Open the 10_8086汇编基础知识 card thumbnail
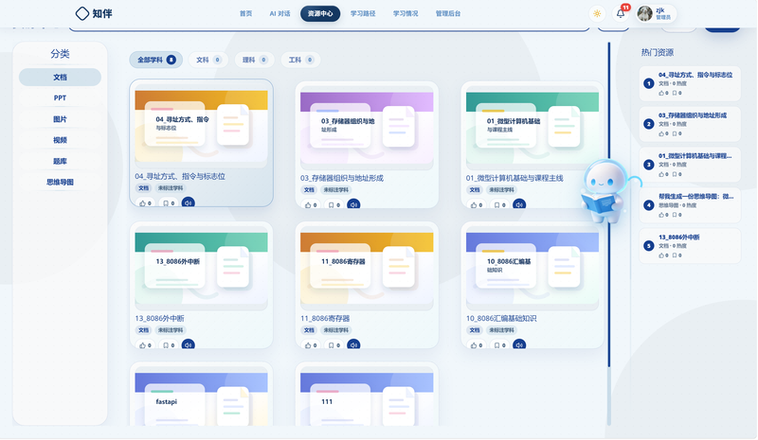Screen dimensions: 758x440 532,269
